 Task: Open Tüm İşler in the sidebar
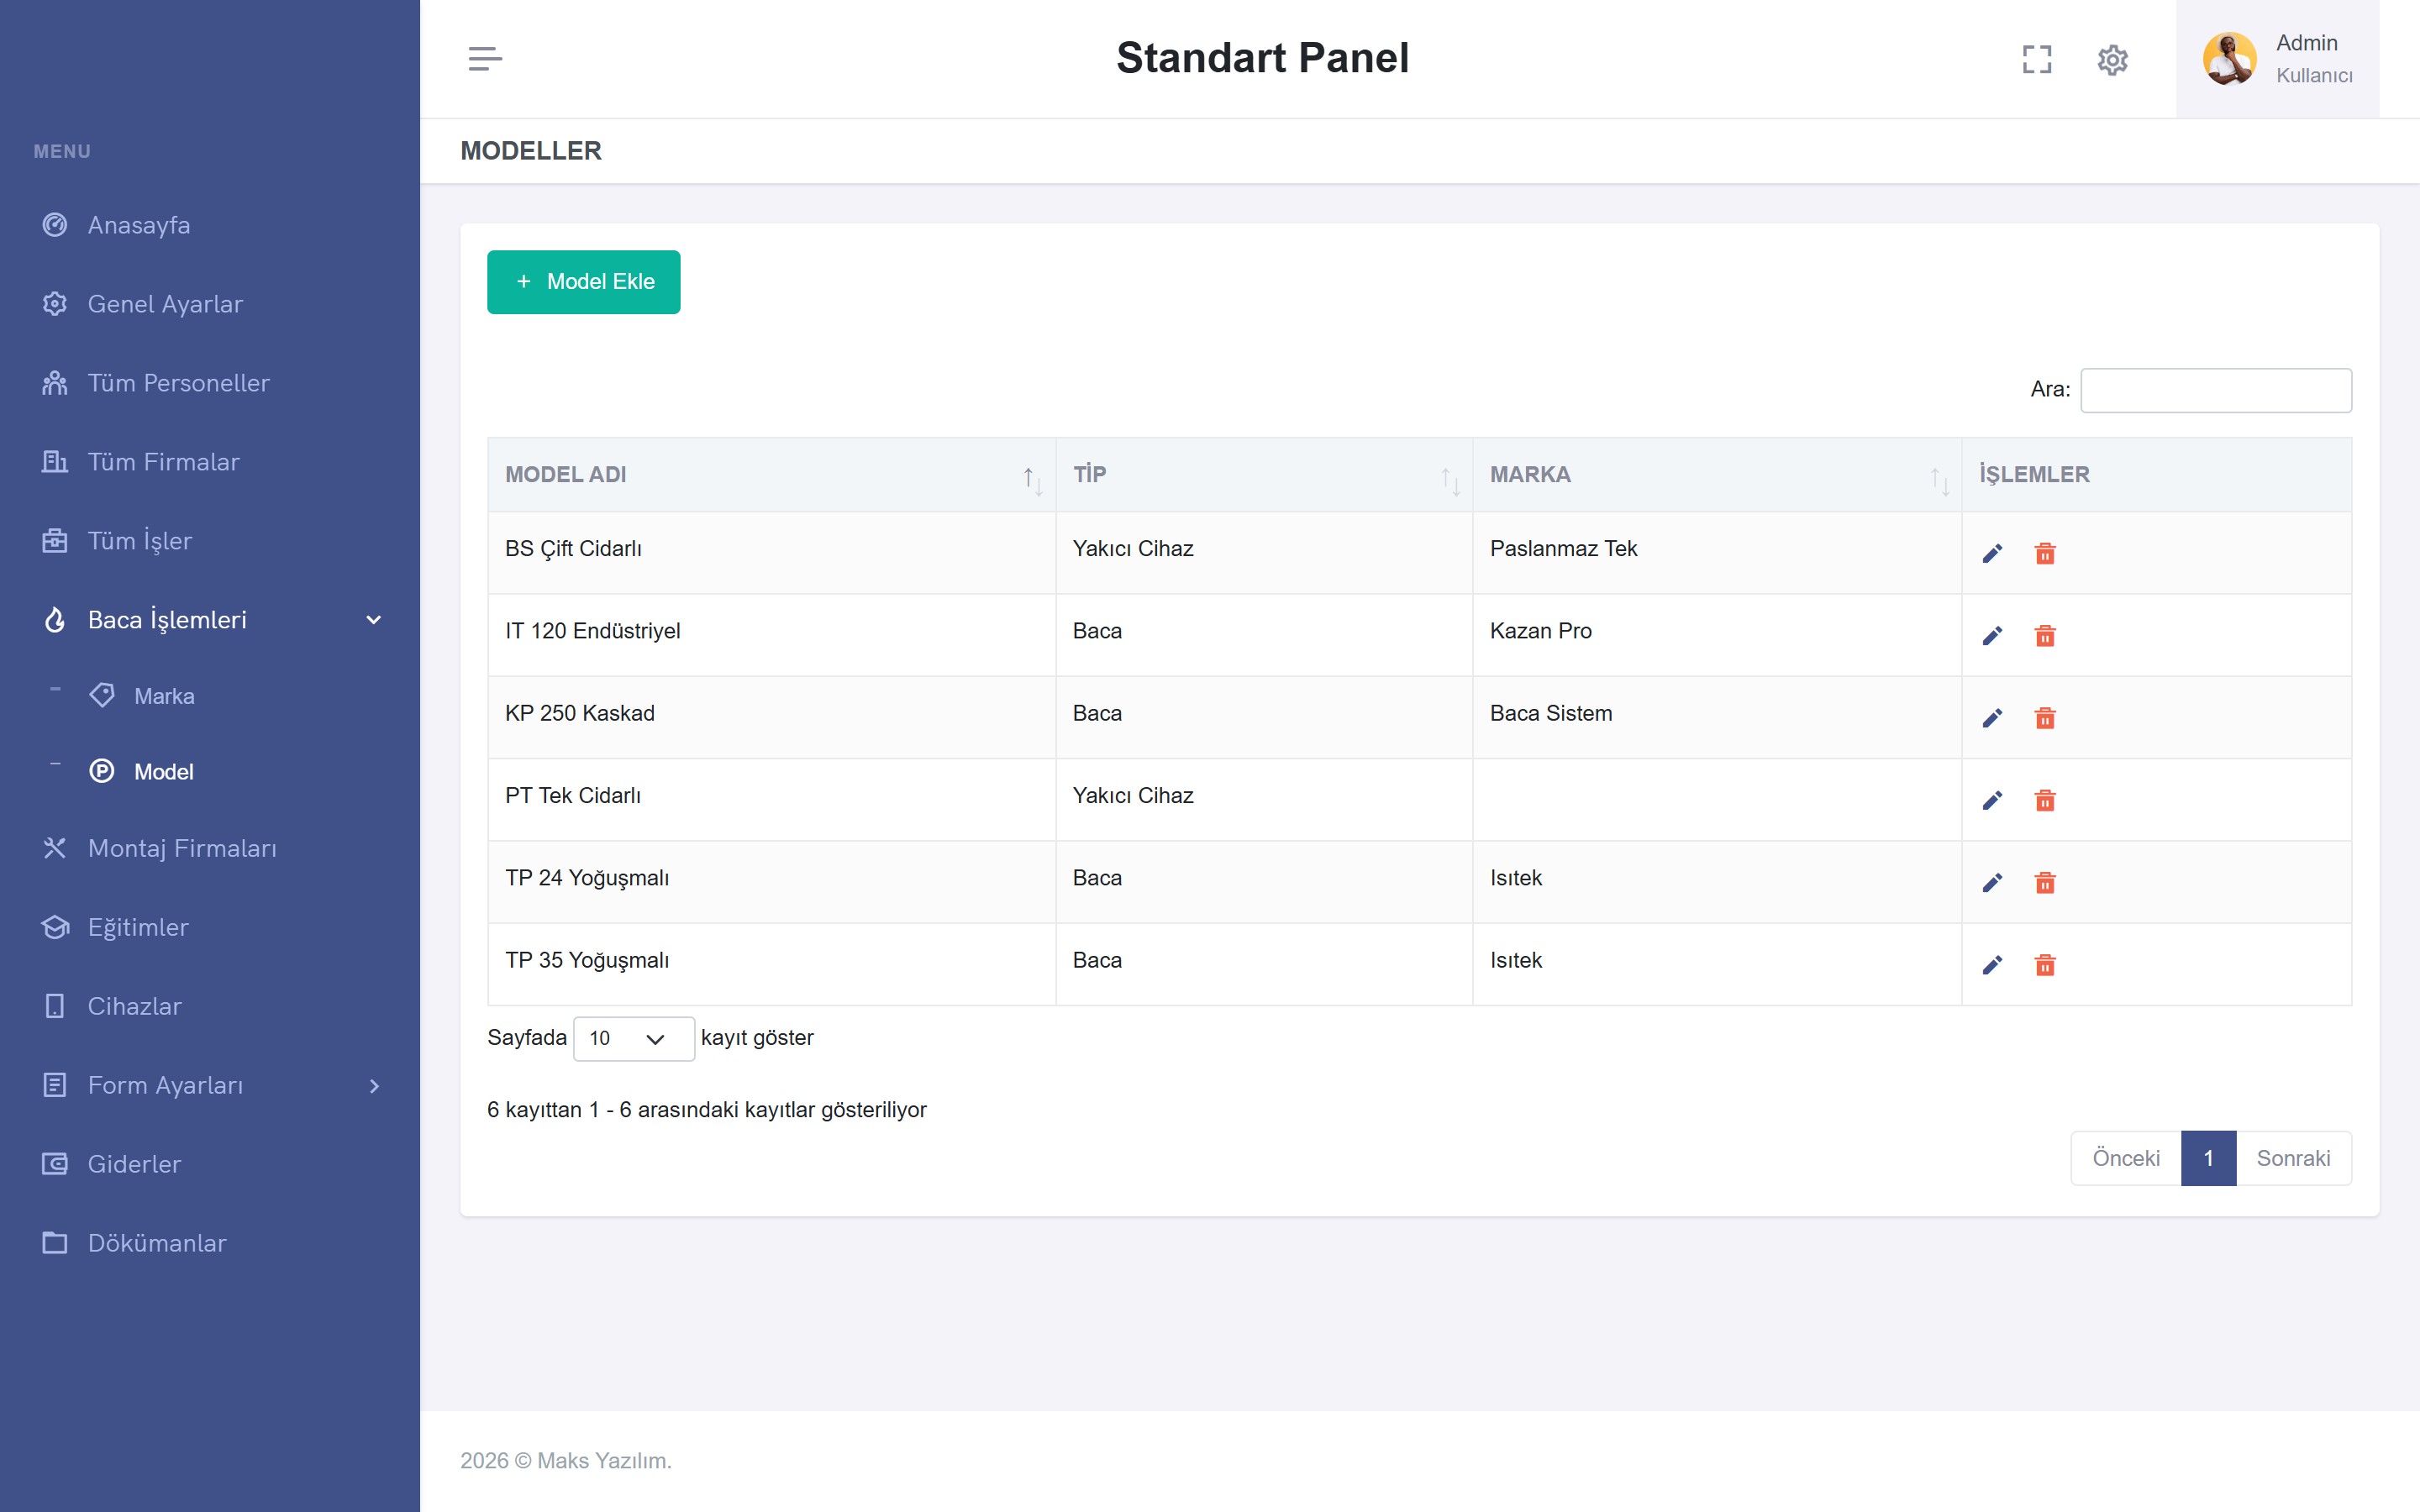coord(210,541)
